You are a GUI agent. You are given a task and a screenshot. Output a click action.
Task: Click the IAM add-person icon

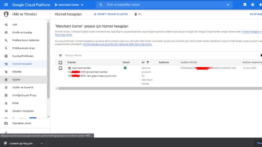[x=6, y=25]
